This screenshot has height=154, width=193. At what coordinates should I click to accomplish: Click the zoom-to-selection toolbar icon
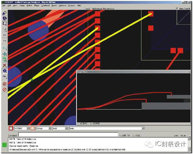click(5, 29)
